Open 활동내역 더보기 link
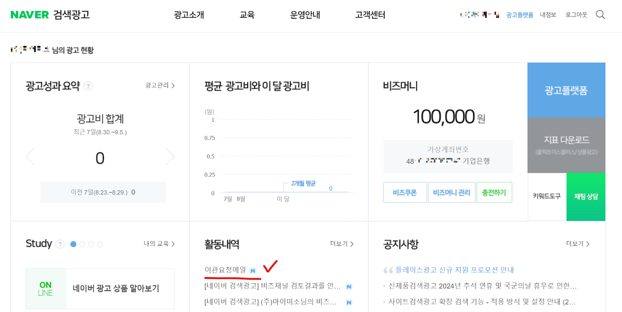 [x=342, y=244]
